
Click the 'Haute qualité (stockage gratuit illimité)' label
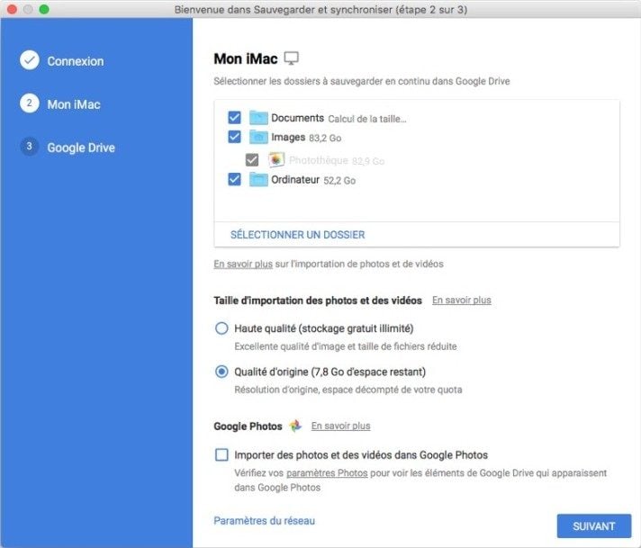click(x=324, y=328)
